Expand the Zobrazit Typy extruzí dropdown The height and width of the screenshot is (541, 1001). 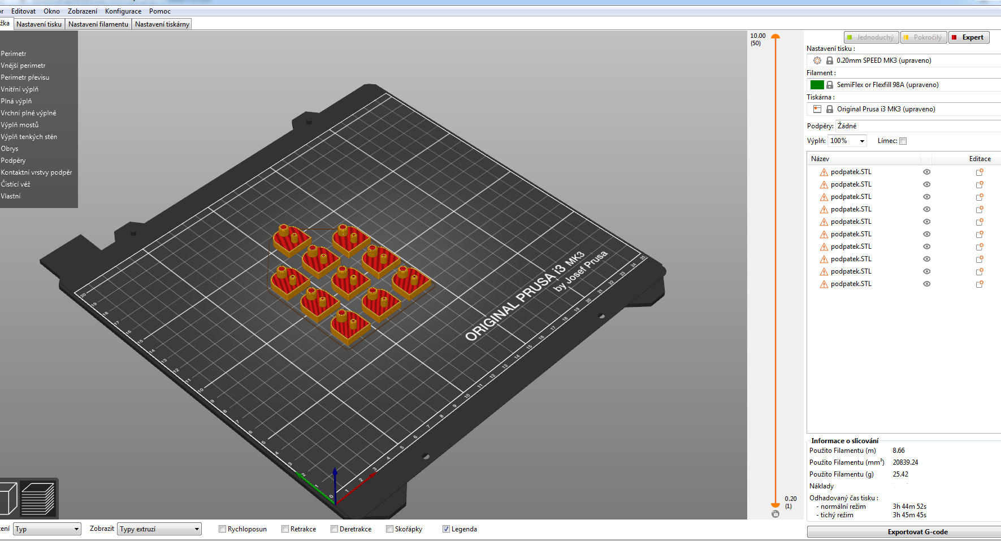[x=159, y=529]
